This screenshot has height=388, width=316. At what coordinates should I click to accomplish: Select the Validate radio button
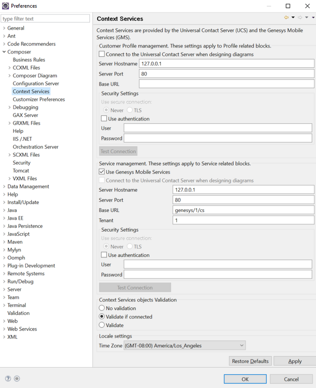[102, 325]
